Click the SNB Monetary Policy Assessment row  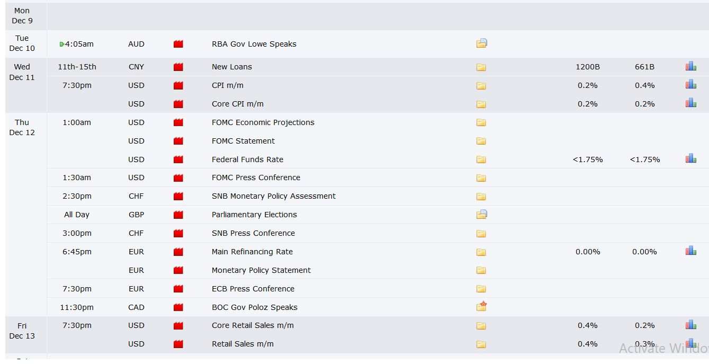pos(273,196)
